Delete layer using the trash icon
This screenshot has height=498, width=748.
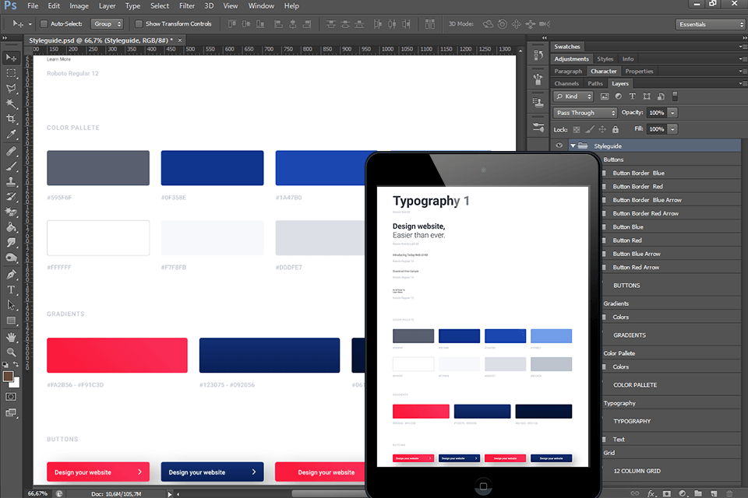[729, 493]
